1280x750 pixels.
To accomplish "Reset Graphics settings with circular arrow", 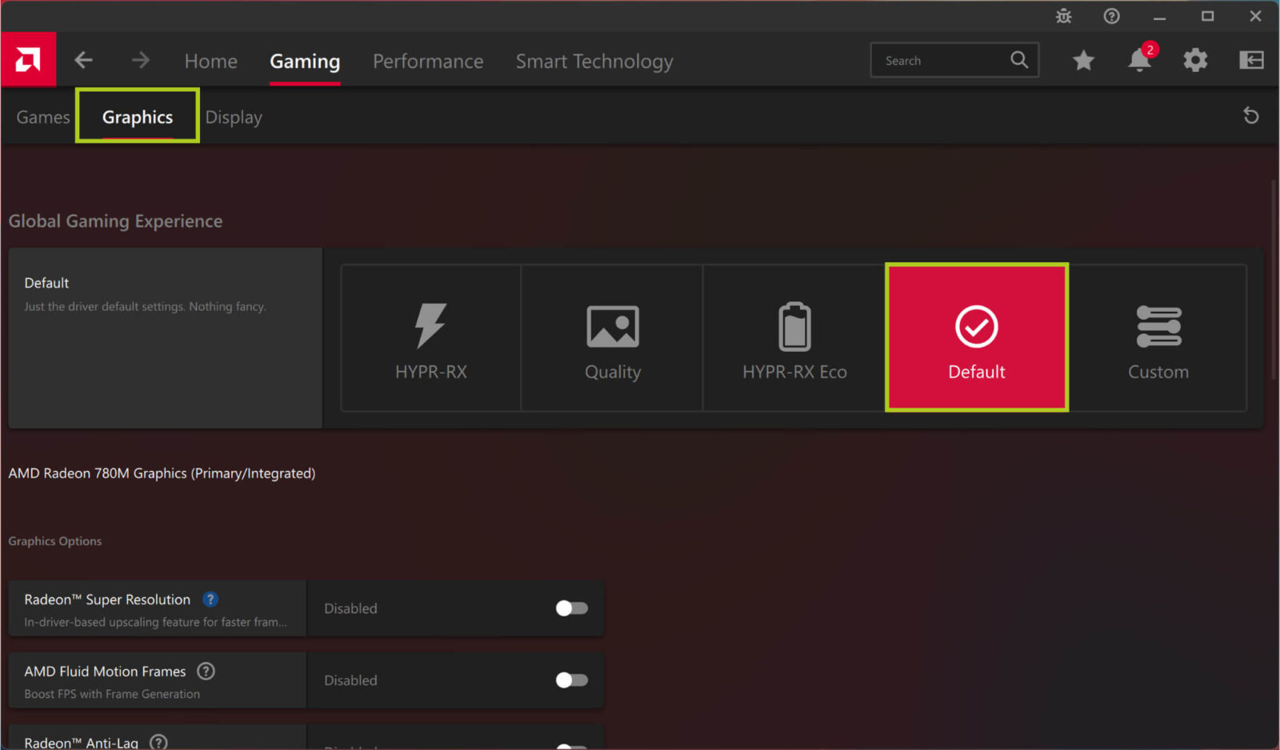I will click(x=1252, y=116).
